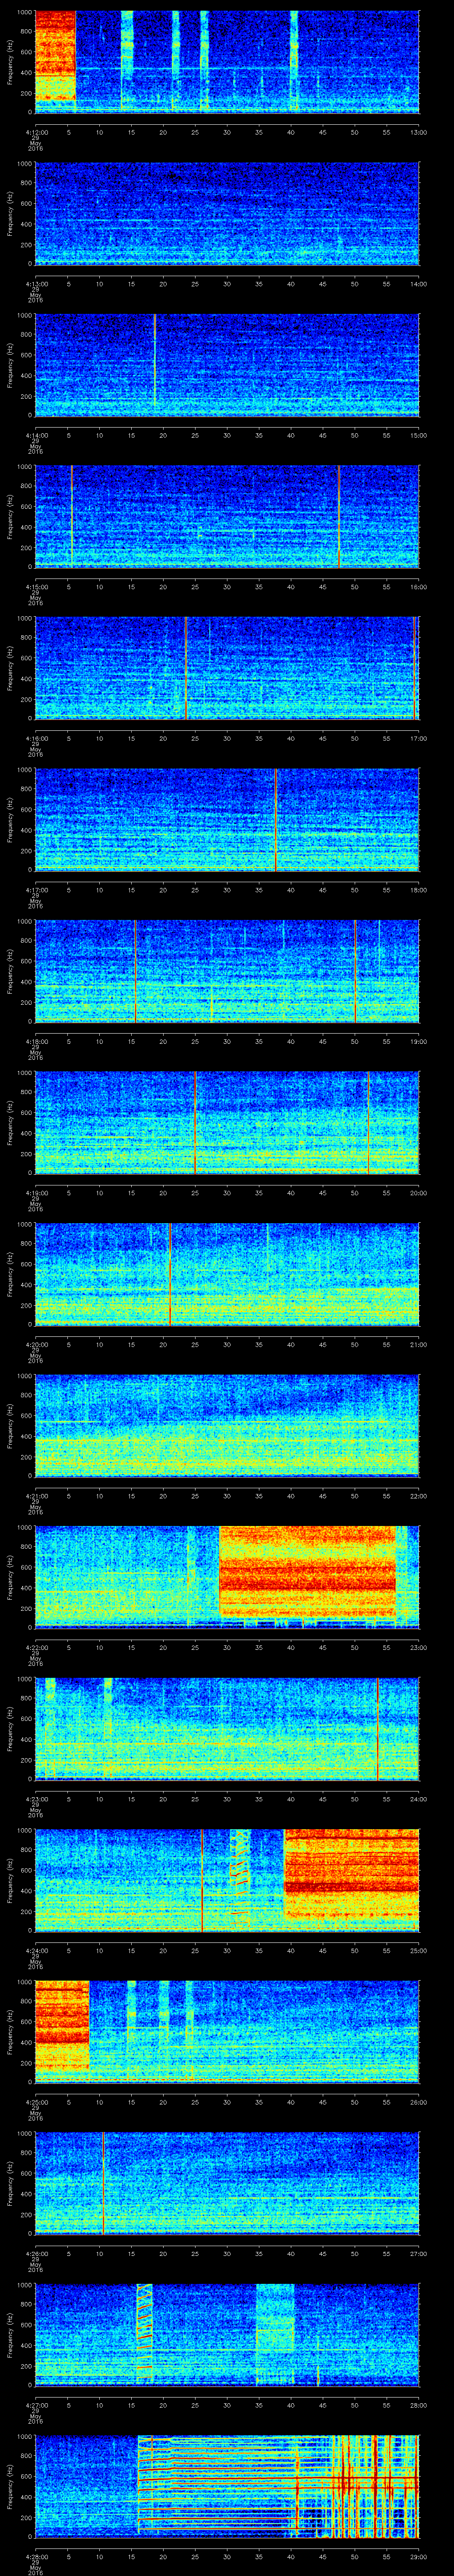454x2576 pixels.
Task: Click the 15:00 end time axis label
Action: point(418,435)
